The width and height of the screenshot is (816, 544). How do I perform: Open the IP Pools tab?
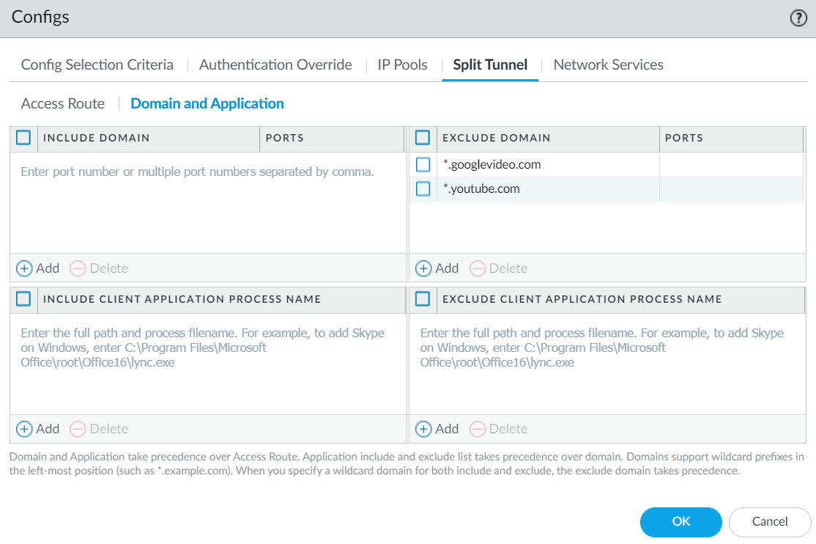tap(402, 65)
